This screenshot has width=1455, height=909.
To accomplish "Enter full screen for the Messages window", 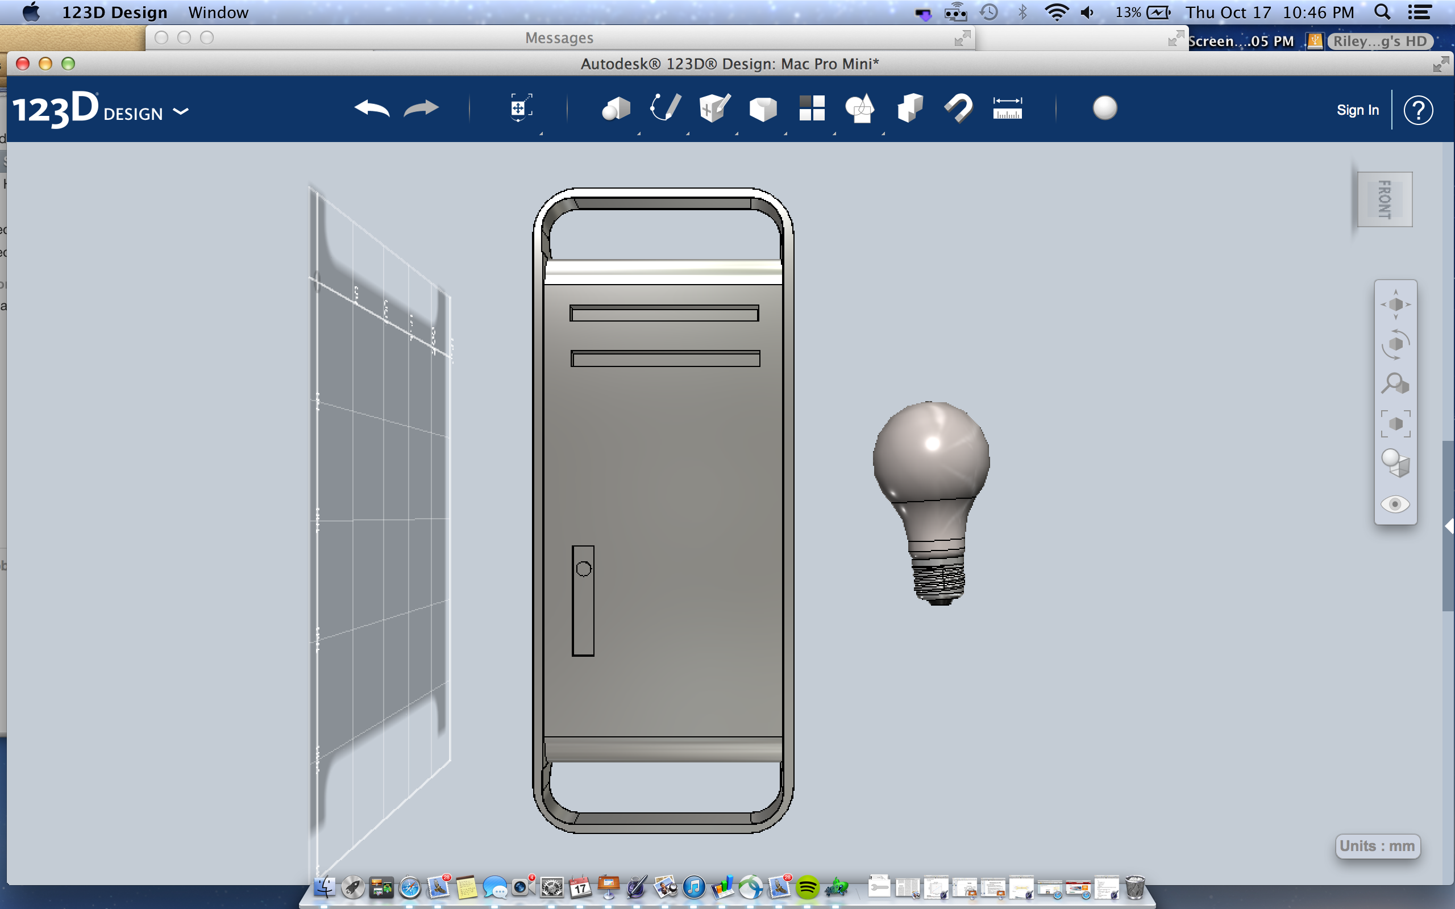I will click(x=963, y=39).
